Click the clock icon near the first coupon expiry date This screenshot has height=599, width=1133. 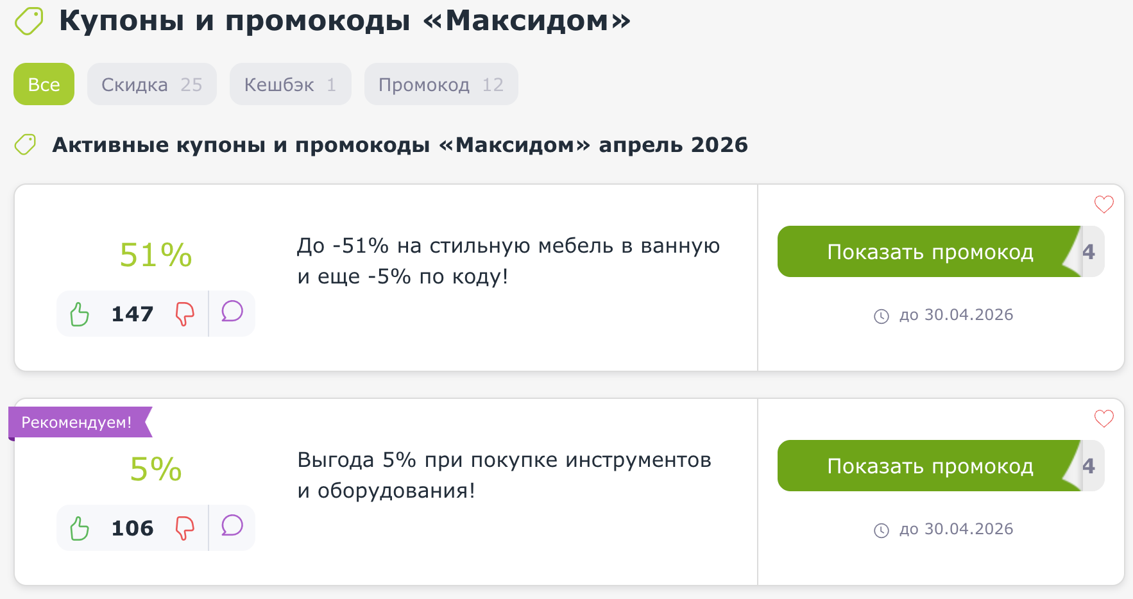point(882,315)
